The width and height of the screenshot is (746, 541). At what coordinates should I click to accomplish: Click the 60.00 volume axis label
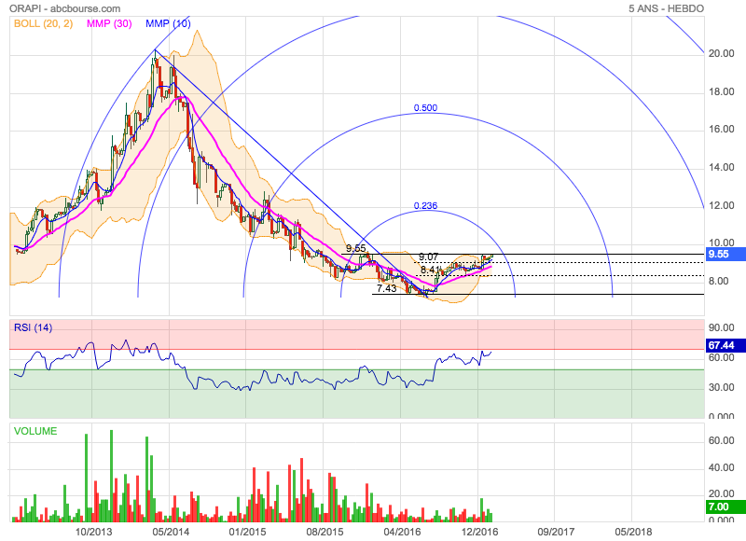pos(721,440)
